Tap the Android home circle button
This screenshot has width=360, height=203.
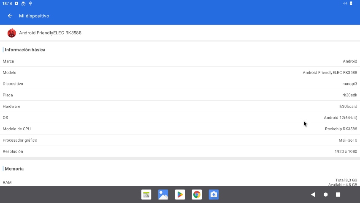[x=325, y=195]
